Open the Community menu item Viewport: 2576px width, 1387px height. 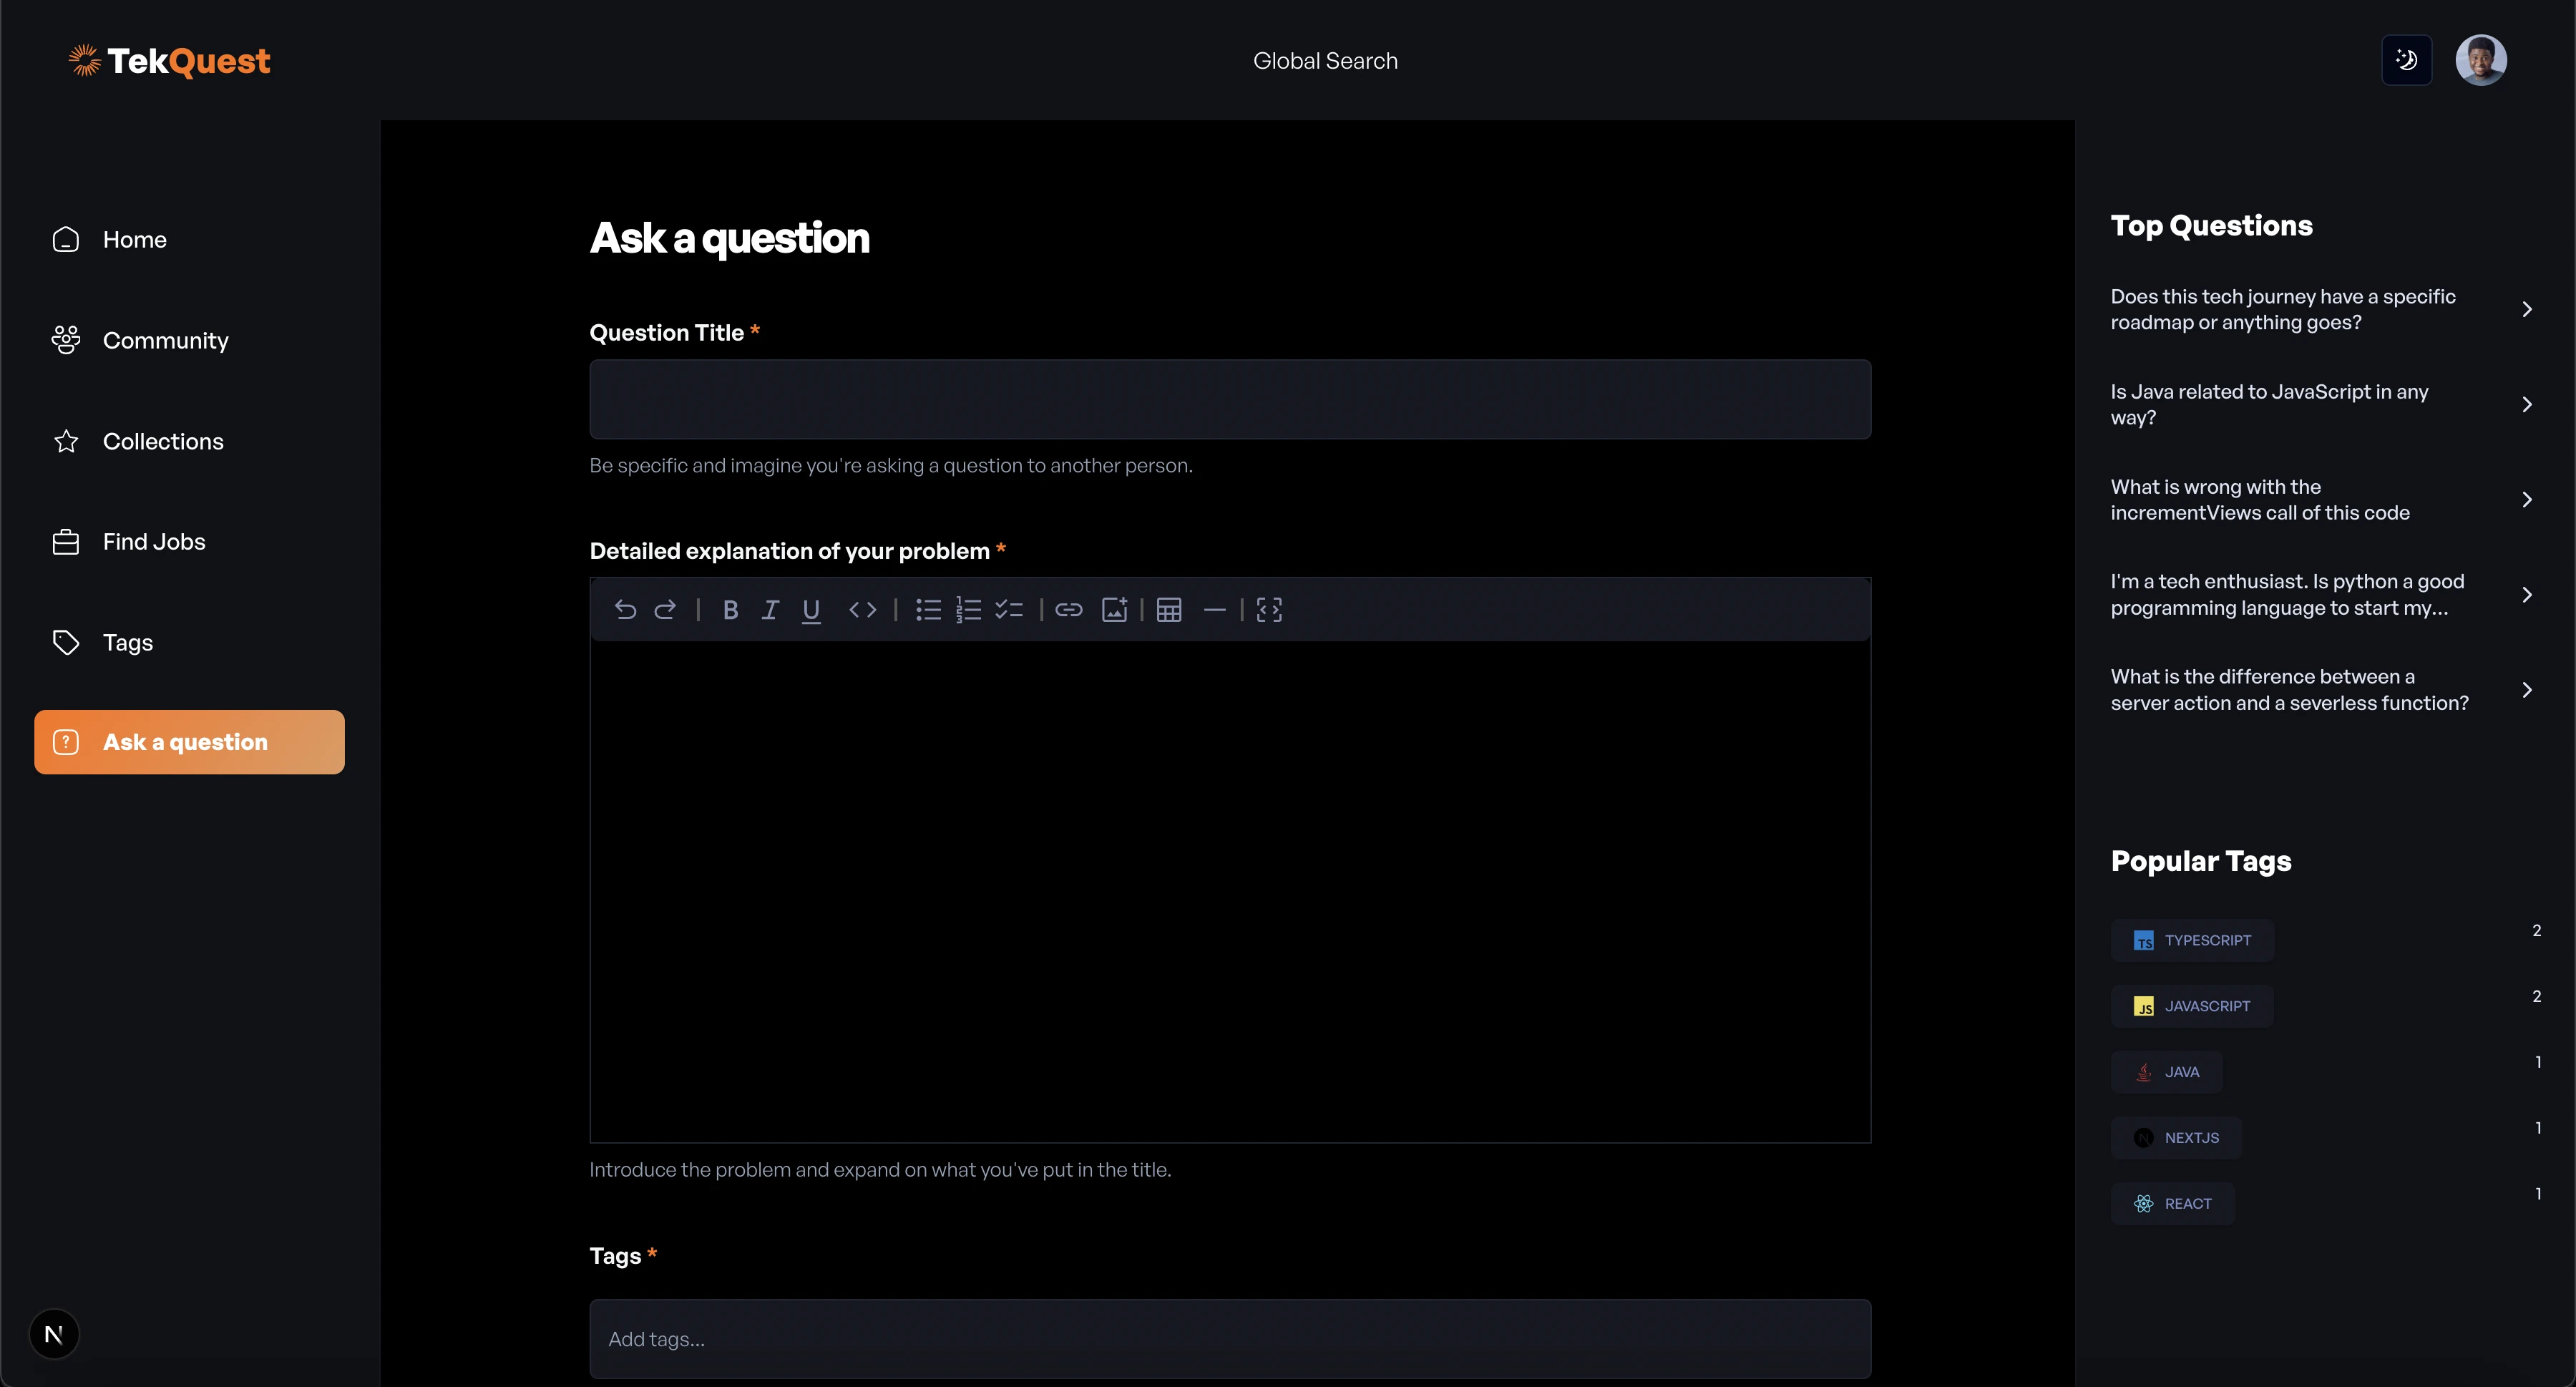point(189,340)
